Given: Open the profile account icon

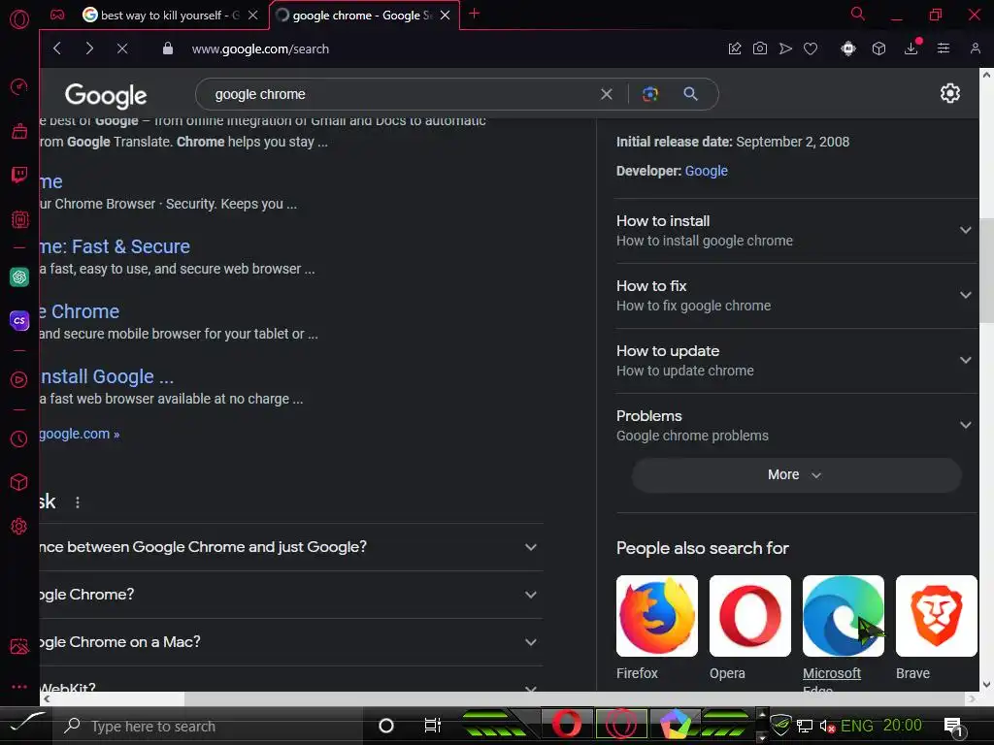Looking at the screenshot, I should [975, 49].
